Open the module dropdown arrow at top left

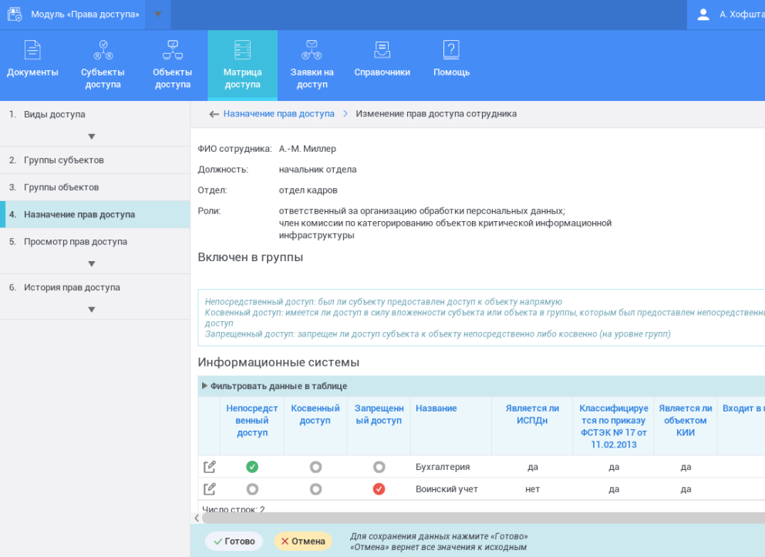(158, 14)
